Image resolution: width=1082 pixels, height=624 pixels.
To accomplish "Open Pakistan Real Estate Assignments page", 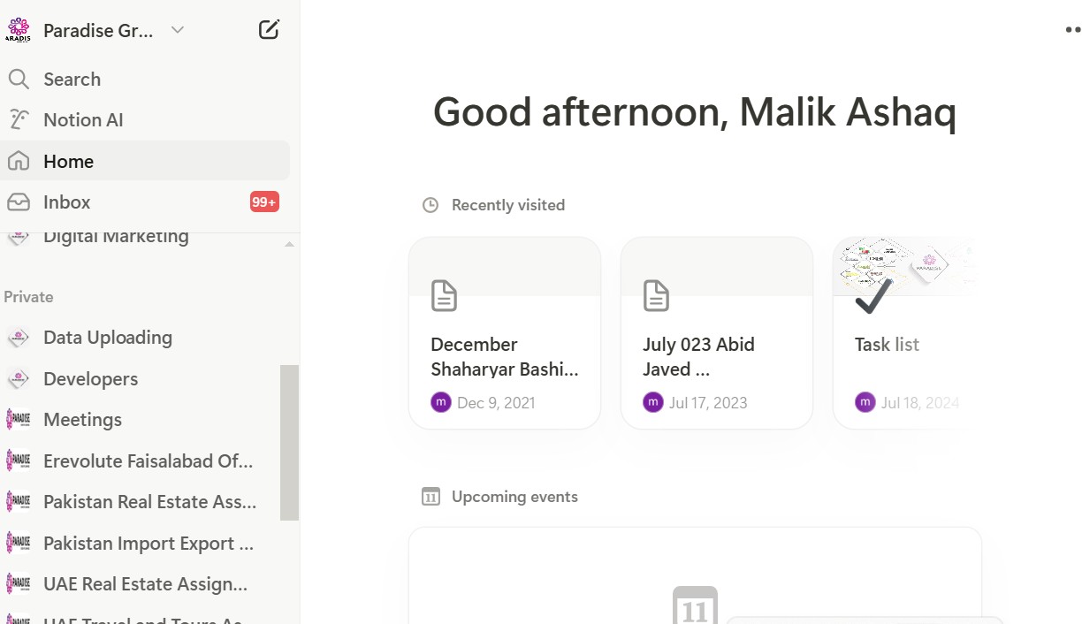I will point(150,502).
